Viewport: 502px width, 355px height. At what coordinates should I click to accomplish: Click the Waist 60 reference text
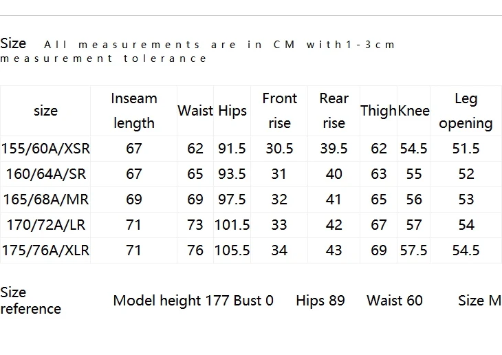(395, 301)
